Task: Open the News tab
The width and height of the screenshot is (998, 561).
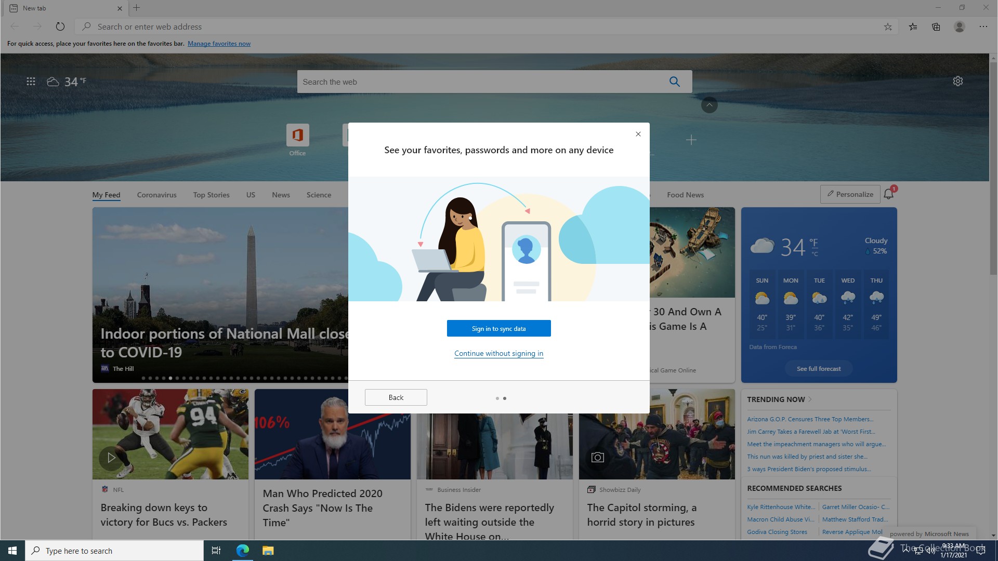Action: (281, 195)
